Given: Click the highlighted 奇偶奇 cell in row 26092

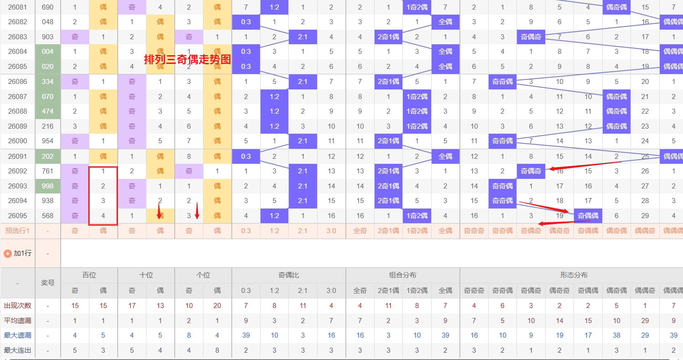Looking at the screenshot, I should [531, 171].
